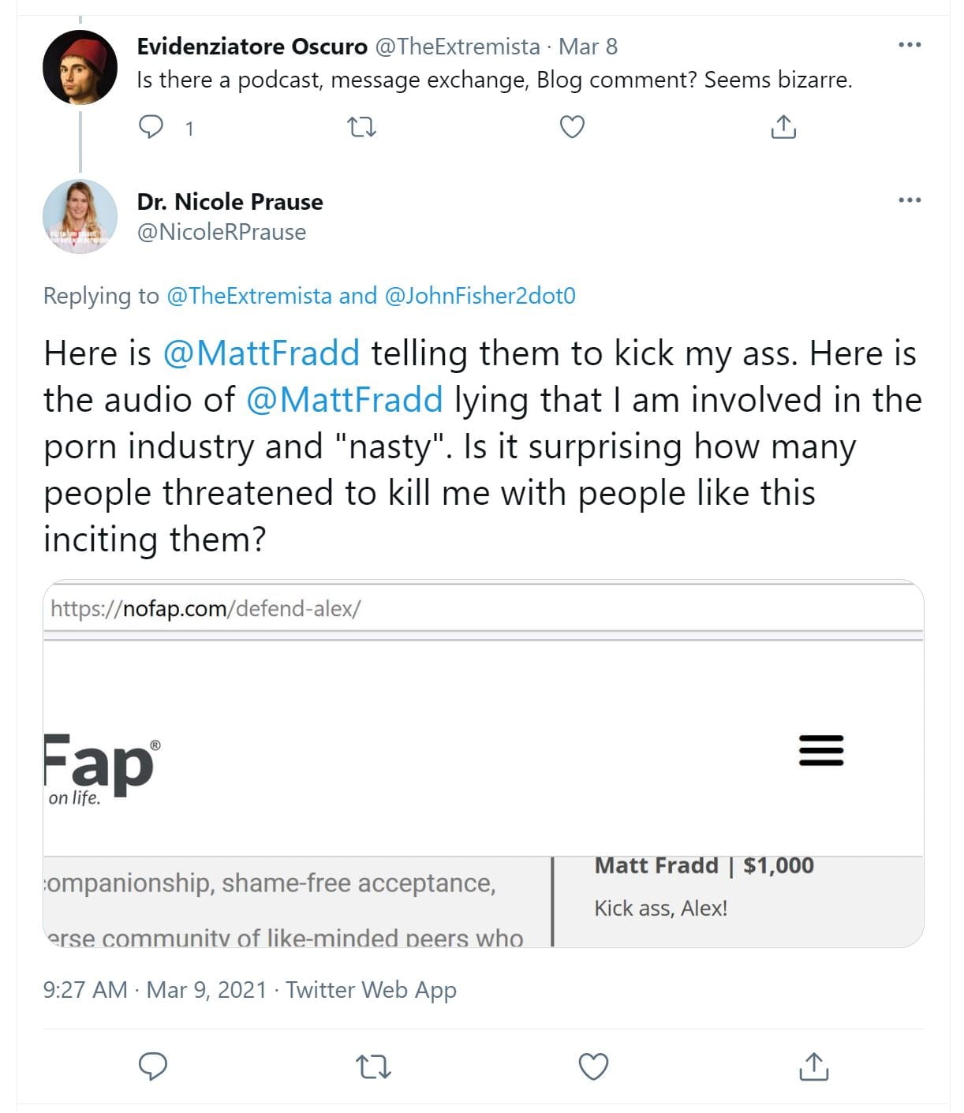Open the 9:27 AM Mar 9, 2021 timestamp
Viewport: 964px width, 1113px height.
click(155, 989)
